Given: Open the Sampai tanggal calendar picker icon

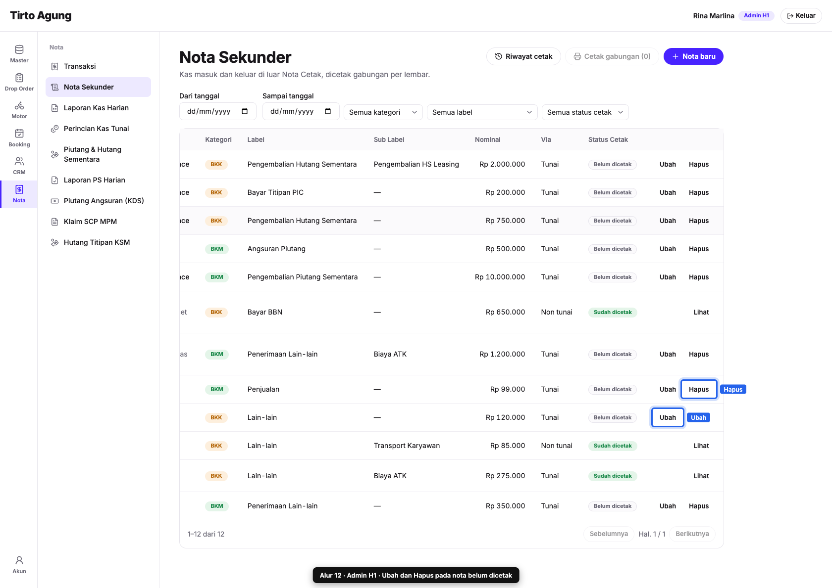Looking at the screenshot, I should click(328, 111).
